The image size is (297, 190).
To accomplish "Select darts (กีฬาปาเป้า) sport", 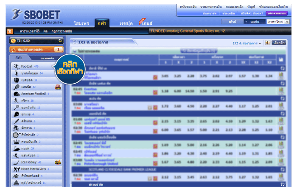I will point(37,135).
